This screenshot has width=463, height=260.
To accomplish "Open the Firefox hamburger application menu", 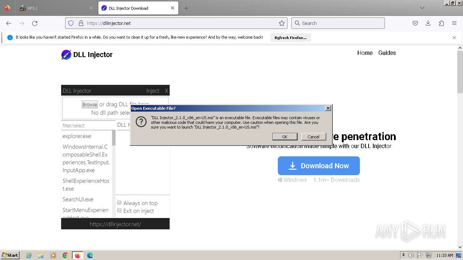I will (454, 23).
